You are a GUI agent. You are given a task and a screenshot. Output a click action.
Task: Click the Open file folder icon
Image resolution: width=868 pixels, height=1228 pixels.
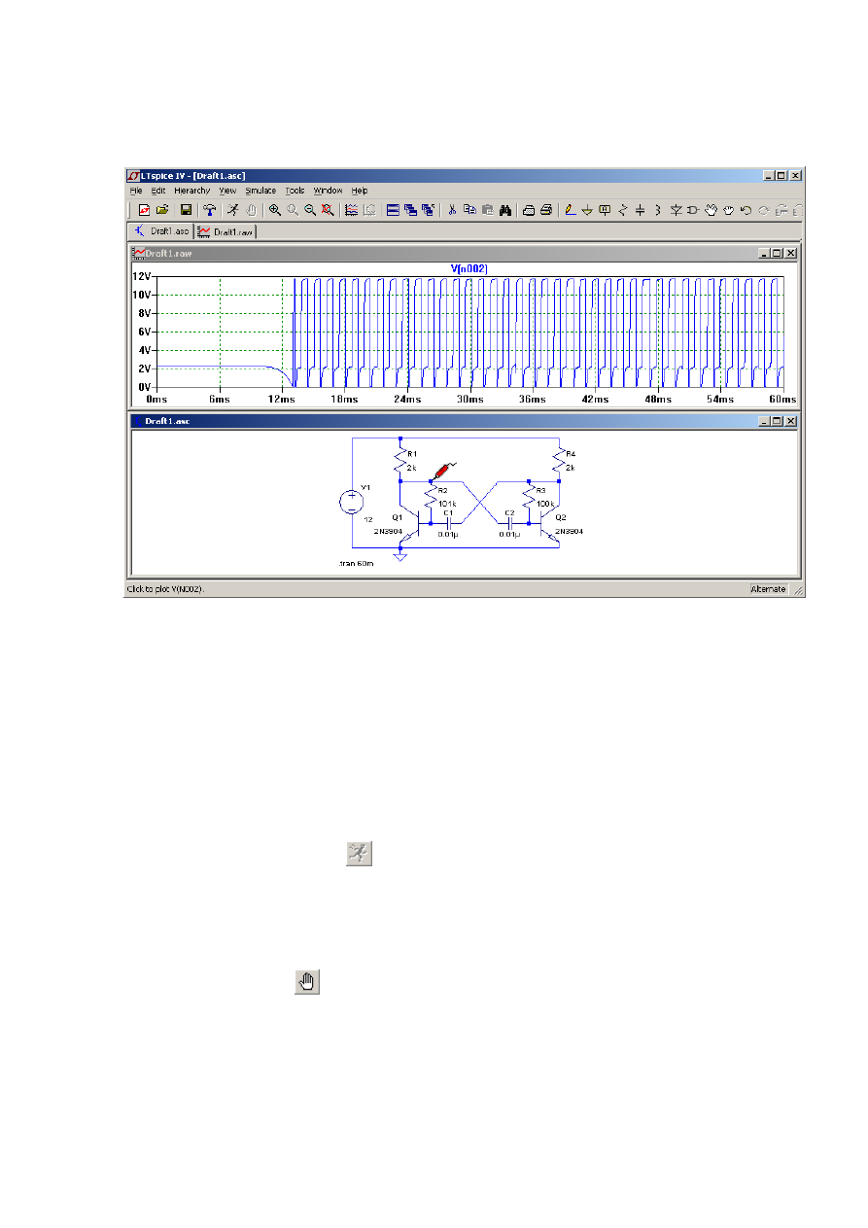(x=160, y=209)
